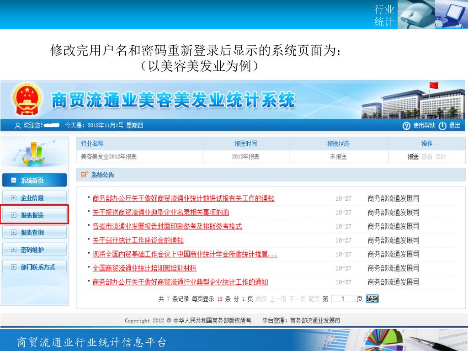This screenshot has width=468, height=351.
Task: Open the 系统首页 menu item
Action: coord(34,180)
